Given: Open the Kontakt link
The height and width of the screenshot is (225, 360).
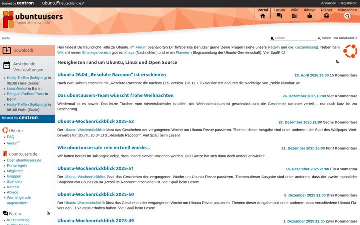Looking at the screenshot, I should click(13, 187).
